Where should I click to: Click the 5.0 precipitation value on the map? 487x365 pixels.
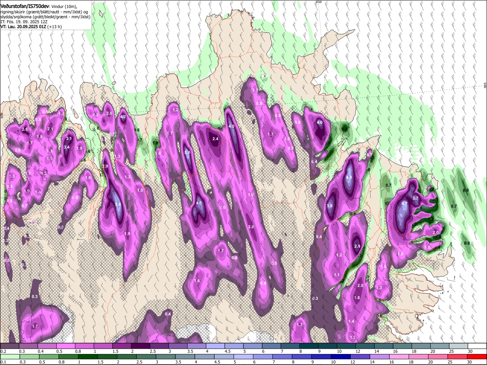[187, 152]
